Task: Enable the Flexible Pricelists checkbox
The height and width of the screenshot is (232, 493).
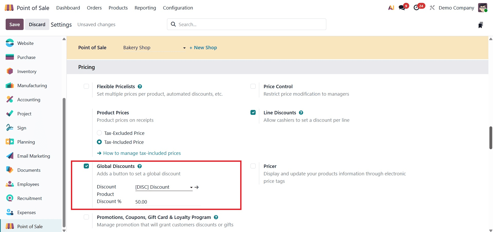Action: [x=86, y=86]
